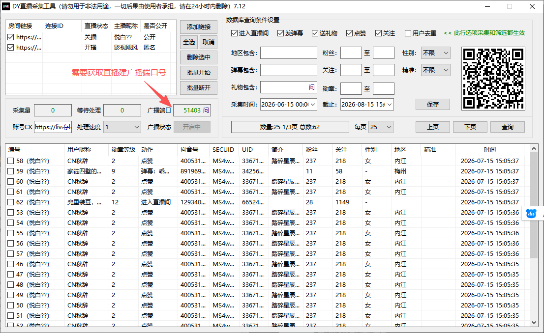Screen dimensions: 544x333
Task: Uncheck the first room link row (关播)
Action: tap(11, 37)
